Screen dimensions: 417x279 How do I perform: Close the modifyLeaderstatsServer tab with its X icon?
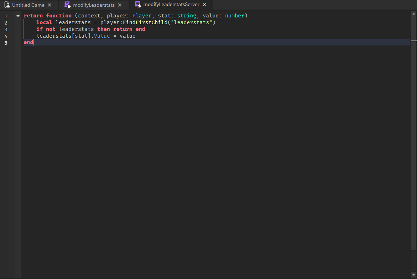pyautogui.click(x=204, y=5)
